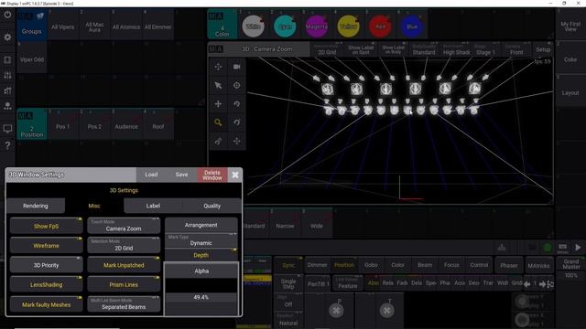The image size is (586, 329).
Task: Open Multi Led Beam Mode Separated Beams dropdown
Action: [x=124, y=304]
